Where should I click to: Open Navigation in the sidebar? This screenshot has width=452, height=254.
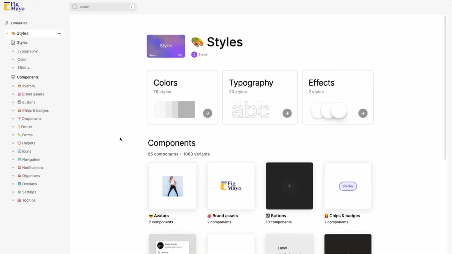[x=29, y=160]
